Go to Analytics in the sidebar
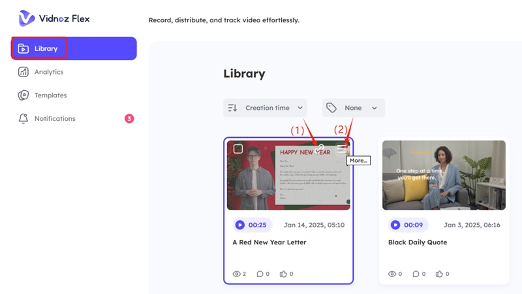Image resolution: width=522 pixels, height=294 pixels. (48, 72)
